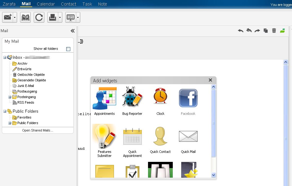Add the Bug Reporter widget
The height and width of the screenshot is (186, 292).
[132, 101]
